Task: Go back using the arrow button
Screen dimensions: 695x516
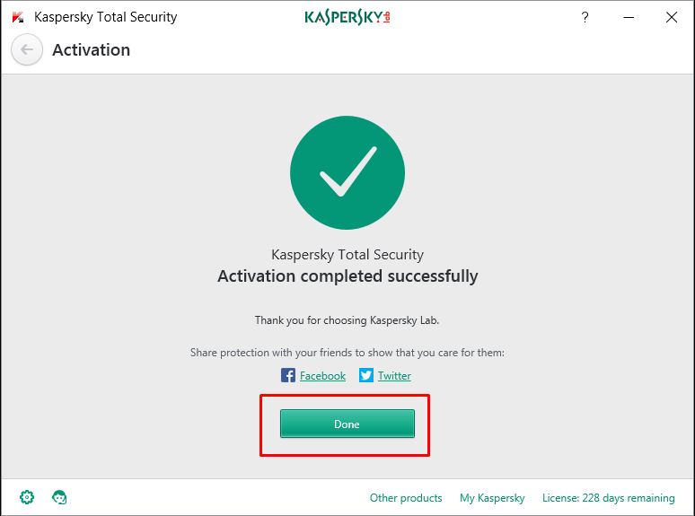Action: pyautogui.click(x=27, y=49)
